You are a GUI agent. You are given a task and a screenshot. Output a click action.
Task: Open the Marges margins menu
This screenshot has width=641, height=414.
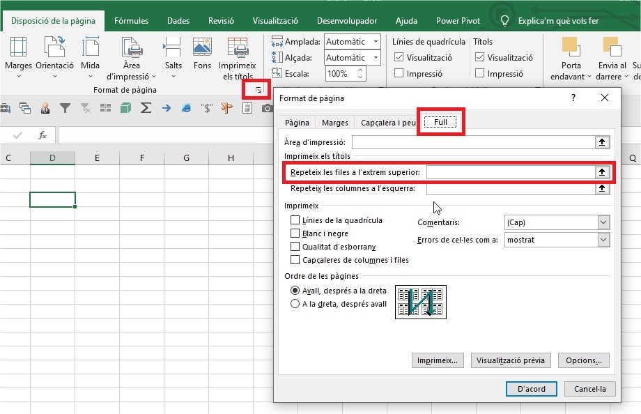coord(18,57)
